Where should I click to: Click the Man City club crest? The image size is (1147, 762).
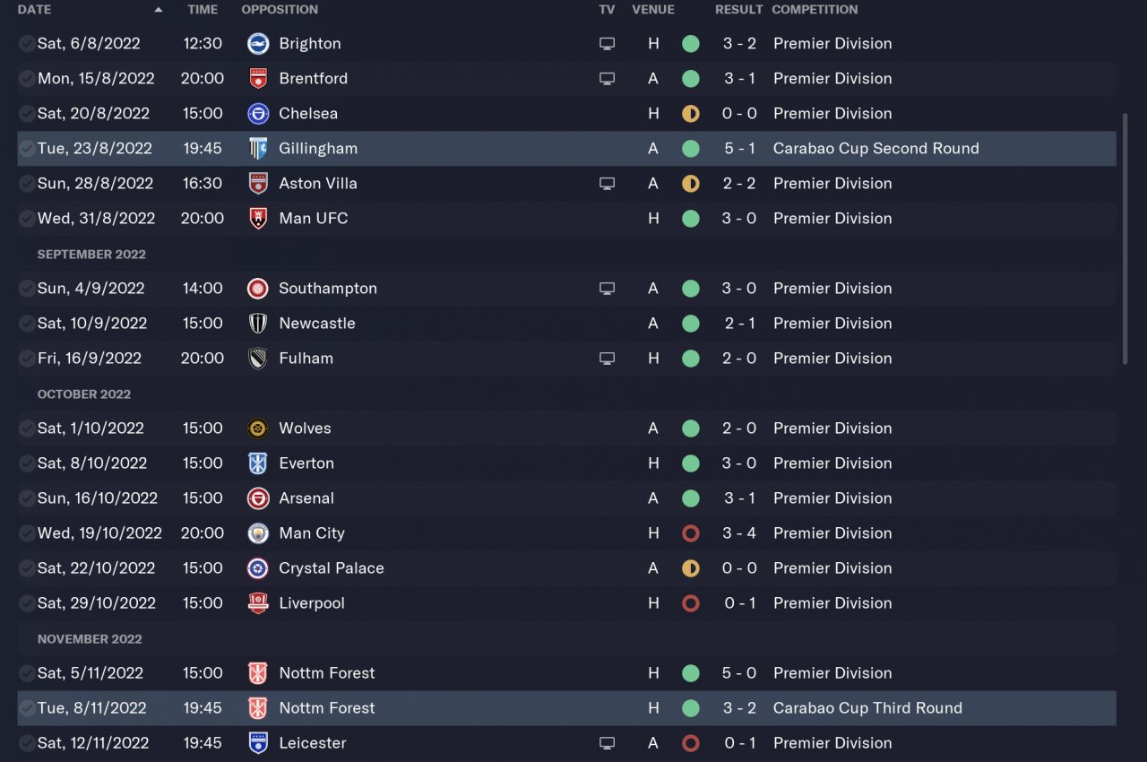click(258, 533)
